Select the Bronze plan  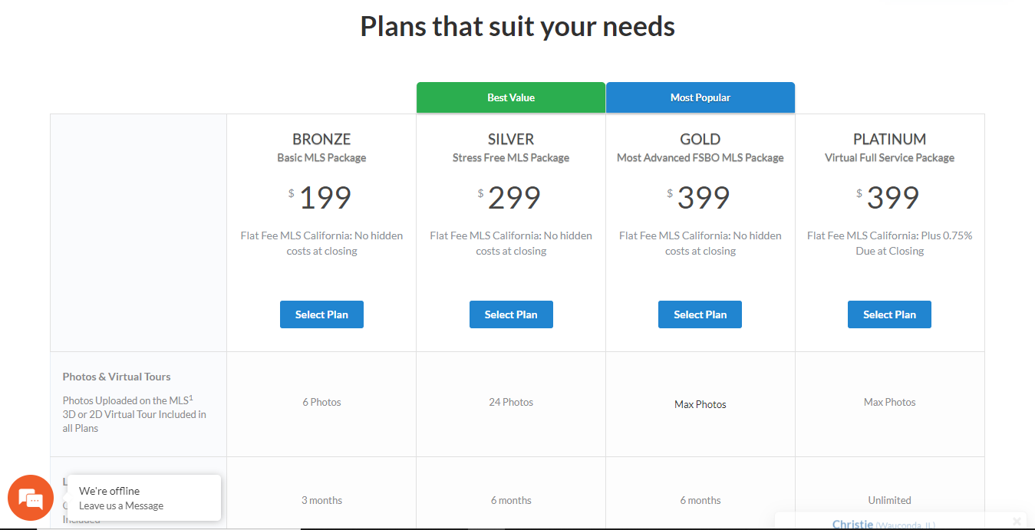pyautogui.click(x=321, y=314)
